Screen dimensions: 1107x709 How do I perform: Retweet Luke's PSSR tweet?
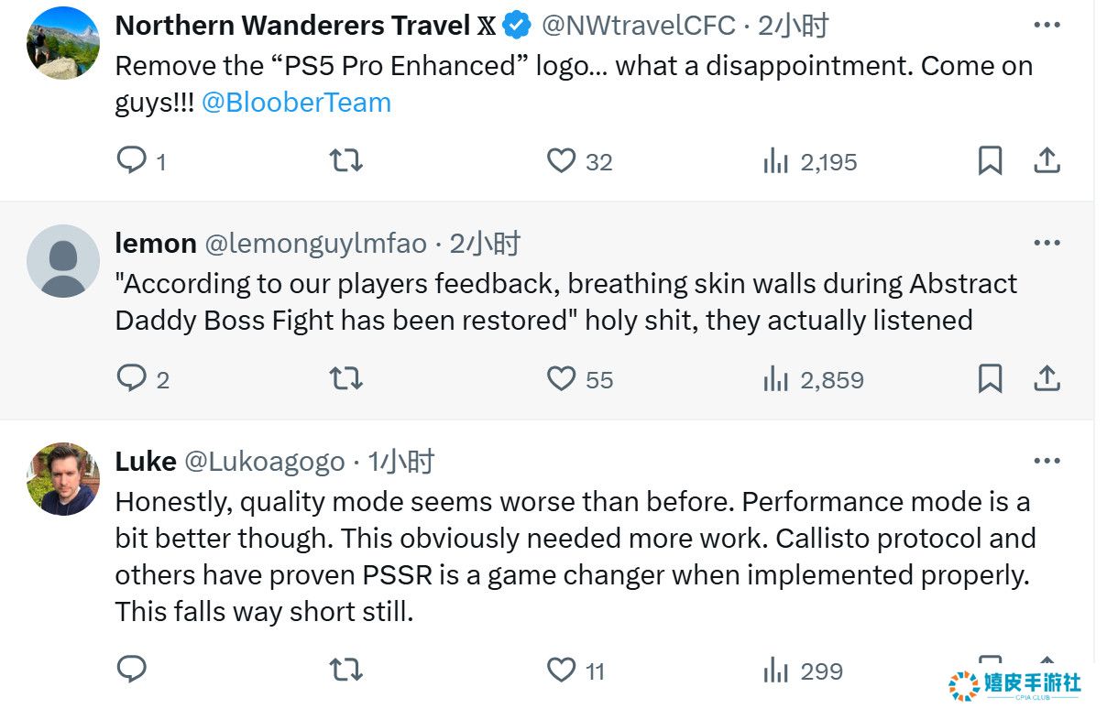click(345, 671)
